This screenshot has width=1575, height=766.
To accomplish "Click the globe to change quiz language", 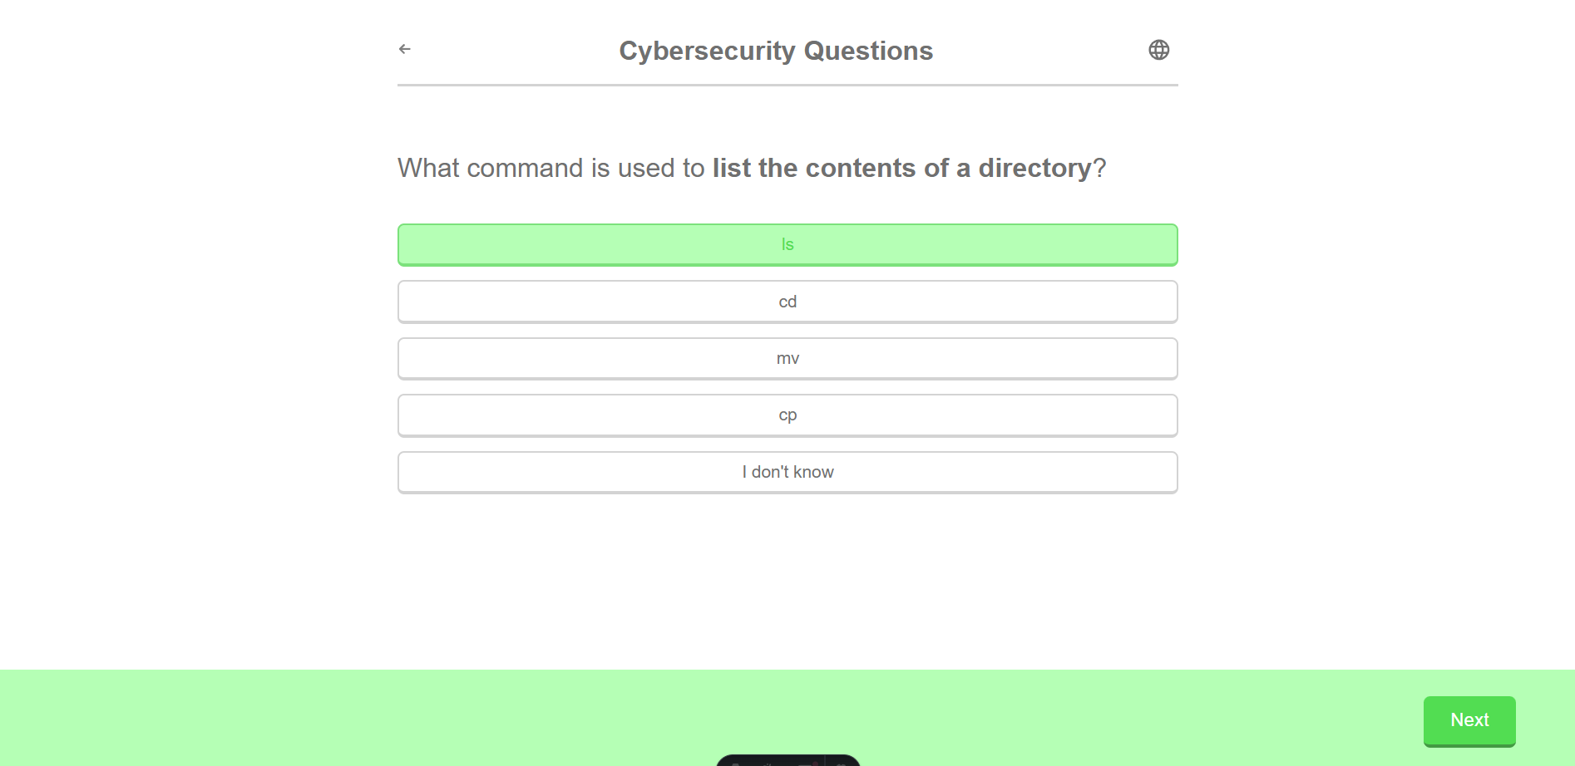I will coord(1159,50).
